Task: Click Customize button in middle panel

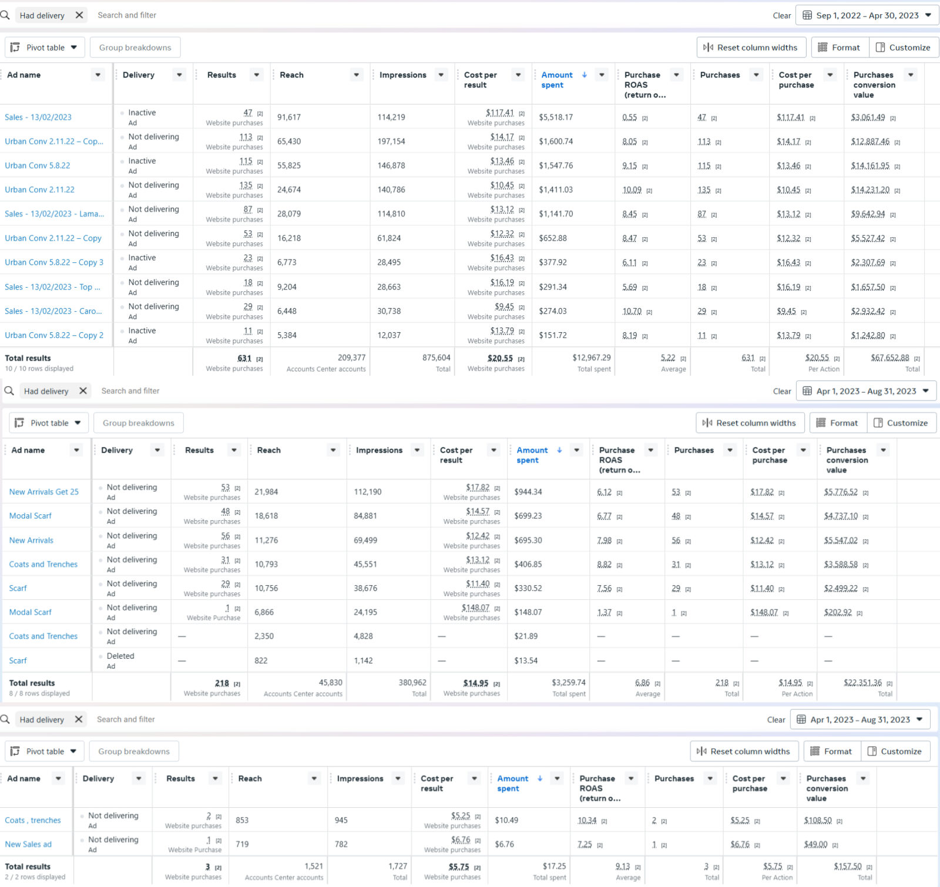Action: coord(901,423)
